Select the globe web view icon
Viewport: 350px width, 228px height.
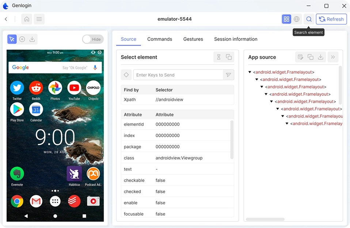(297, 19)
